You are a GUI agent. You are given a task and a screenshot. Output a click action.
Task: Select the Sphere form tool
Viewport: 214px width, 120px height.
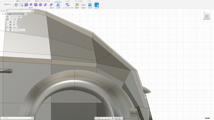click(40, 5)
